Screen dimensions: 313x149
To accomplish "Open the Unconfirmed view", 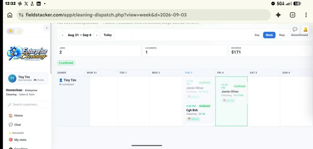I will coord(299,35).
